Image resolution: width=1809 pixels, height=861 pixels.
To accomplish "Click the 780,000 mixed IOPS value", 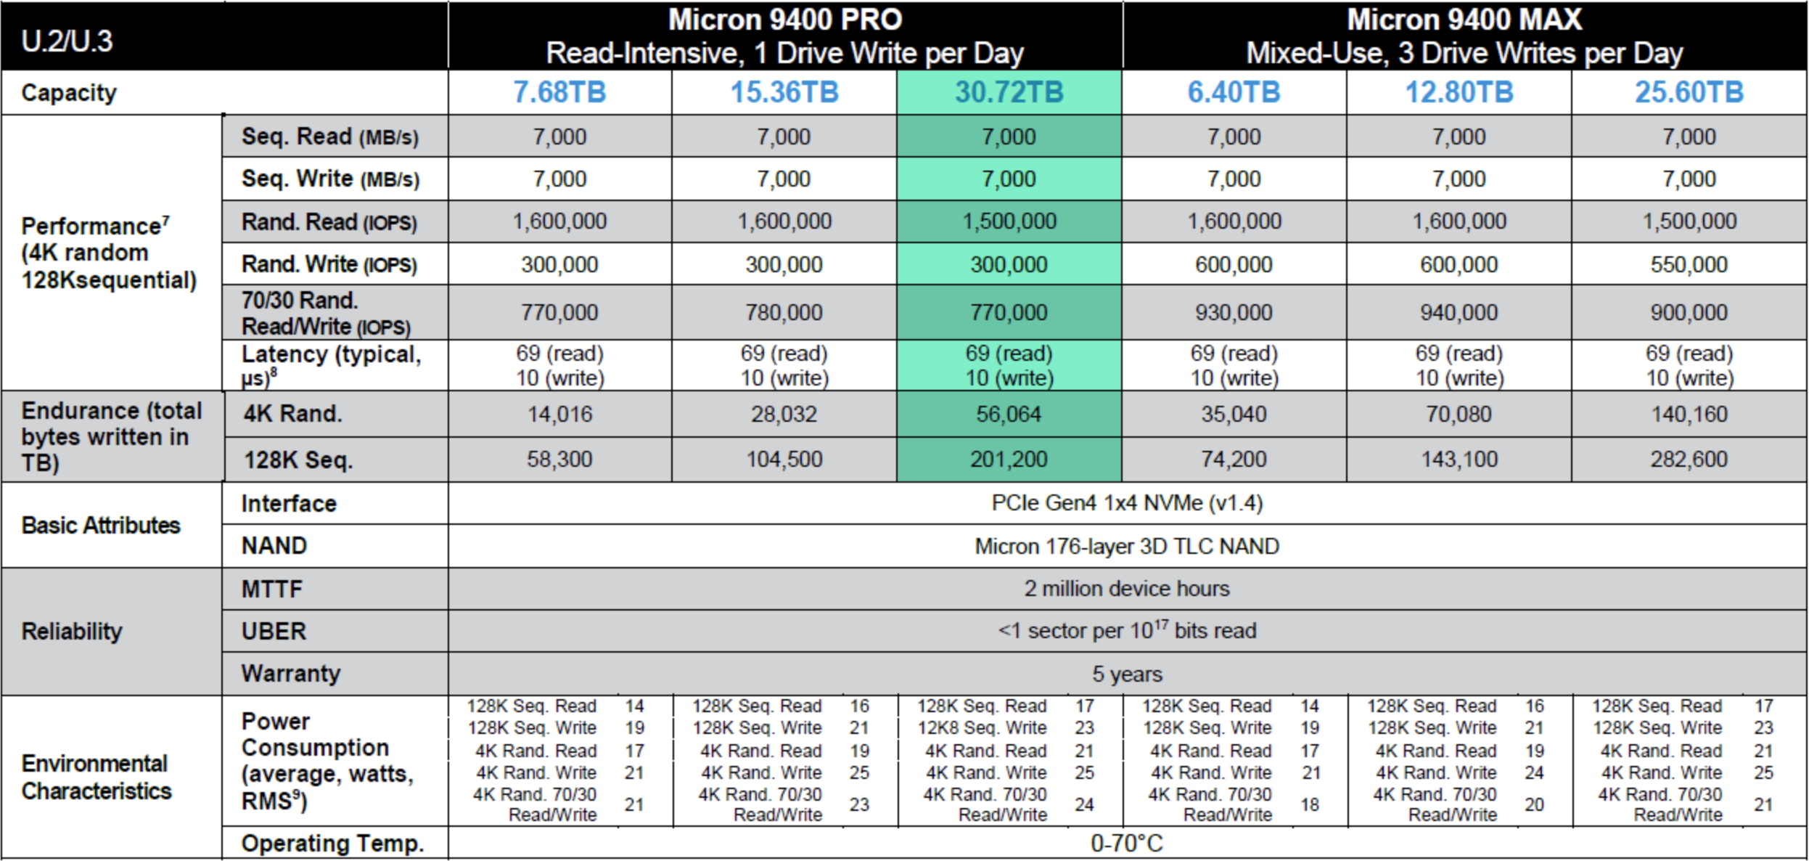I will click(x=784, y=312).
